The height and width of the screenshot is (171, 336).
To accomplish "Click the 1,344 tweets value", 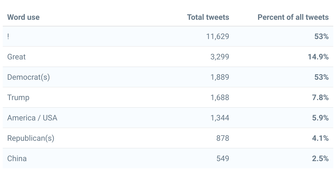I will click(220, 118).
